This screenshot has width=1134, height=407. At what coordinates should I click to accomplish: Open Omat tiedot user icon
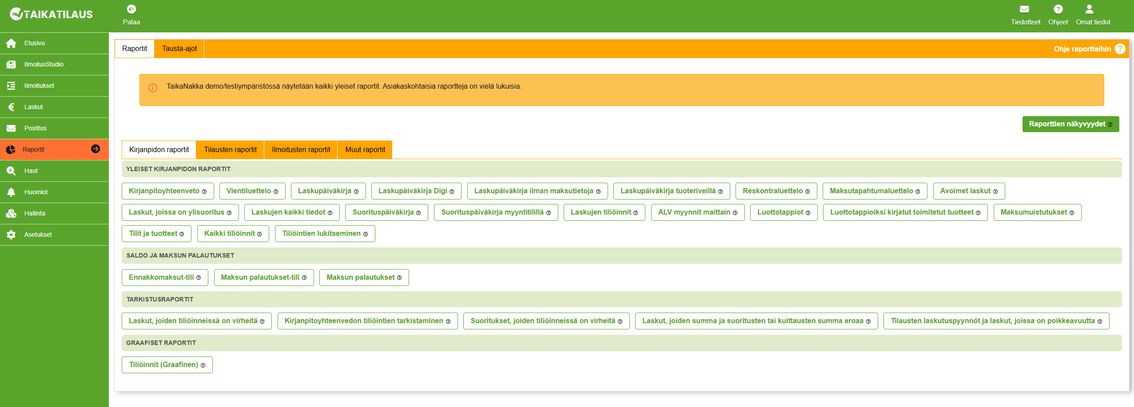[x=1089, y=9]
